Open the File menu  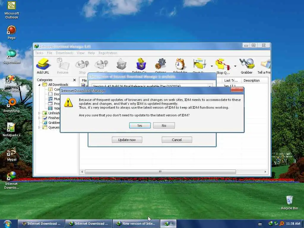click(50, 53)
